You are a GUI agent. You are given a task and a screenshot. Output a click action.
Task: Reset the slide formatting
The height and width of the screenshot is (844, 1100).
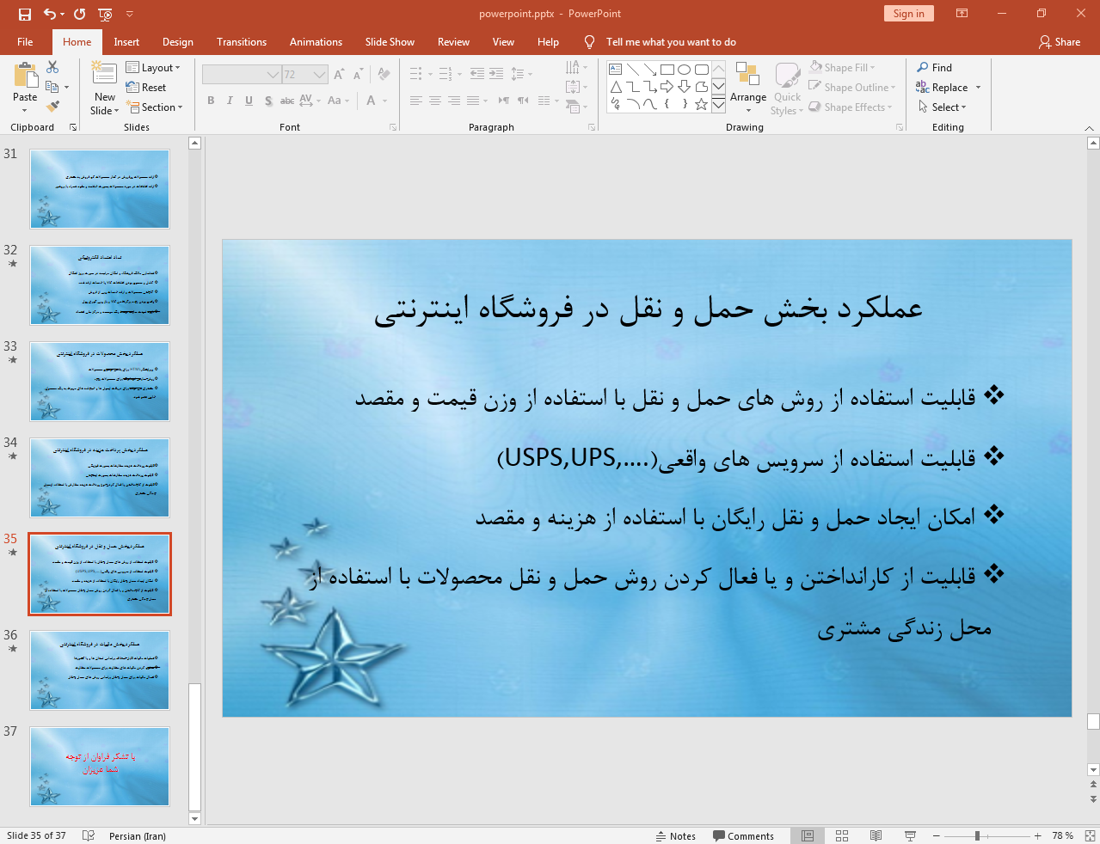coord(146,88)
